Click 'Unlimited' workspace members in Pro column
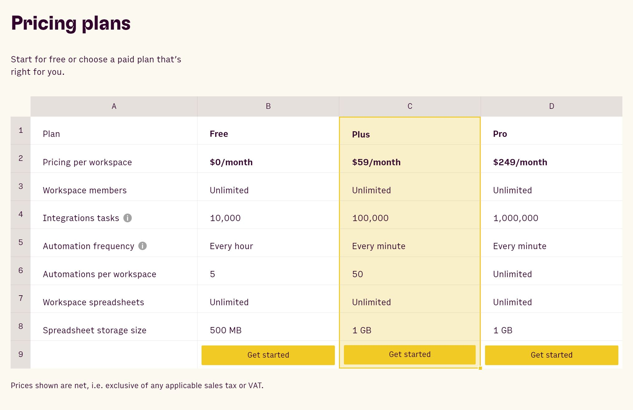Image resolution: width=633 pixels, height=410 pixels. click(512, 191)
